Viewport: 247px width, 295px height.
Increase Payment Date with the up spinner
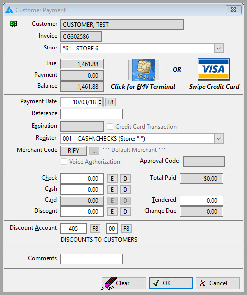point(100,100)
